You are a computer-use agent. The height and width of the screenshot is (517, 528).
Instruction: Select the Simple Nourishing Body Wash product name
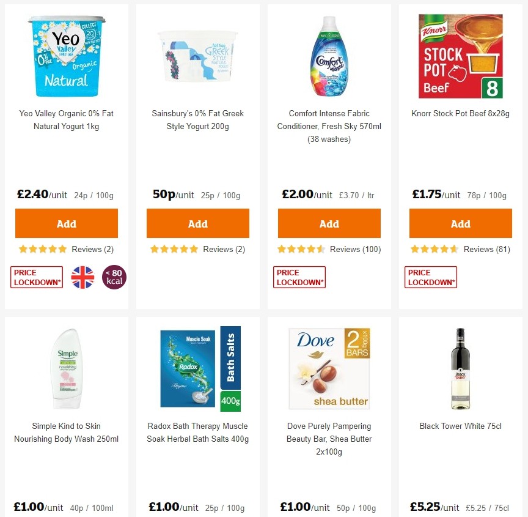click(66, 433)
